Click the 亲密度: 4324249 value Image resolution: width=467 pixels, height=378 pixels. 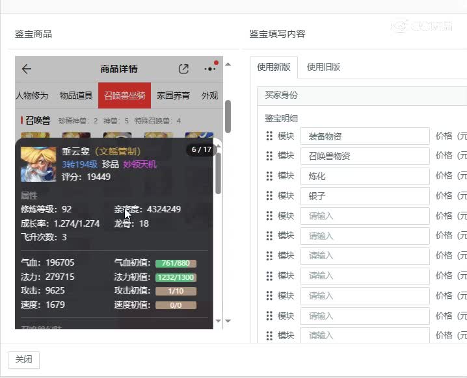coord(148,209)
